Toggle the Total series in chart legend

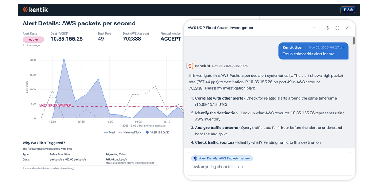[110, 132]
